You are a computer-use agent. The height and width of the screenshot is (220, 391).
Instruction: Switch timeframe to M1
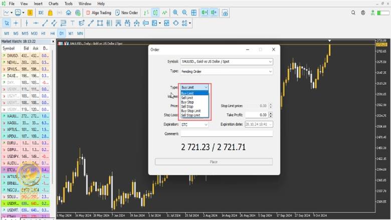pos(7,34)
